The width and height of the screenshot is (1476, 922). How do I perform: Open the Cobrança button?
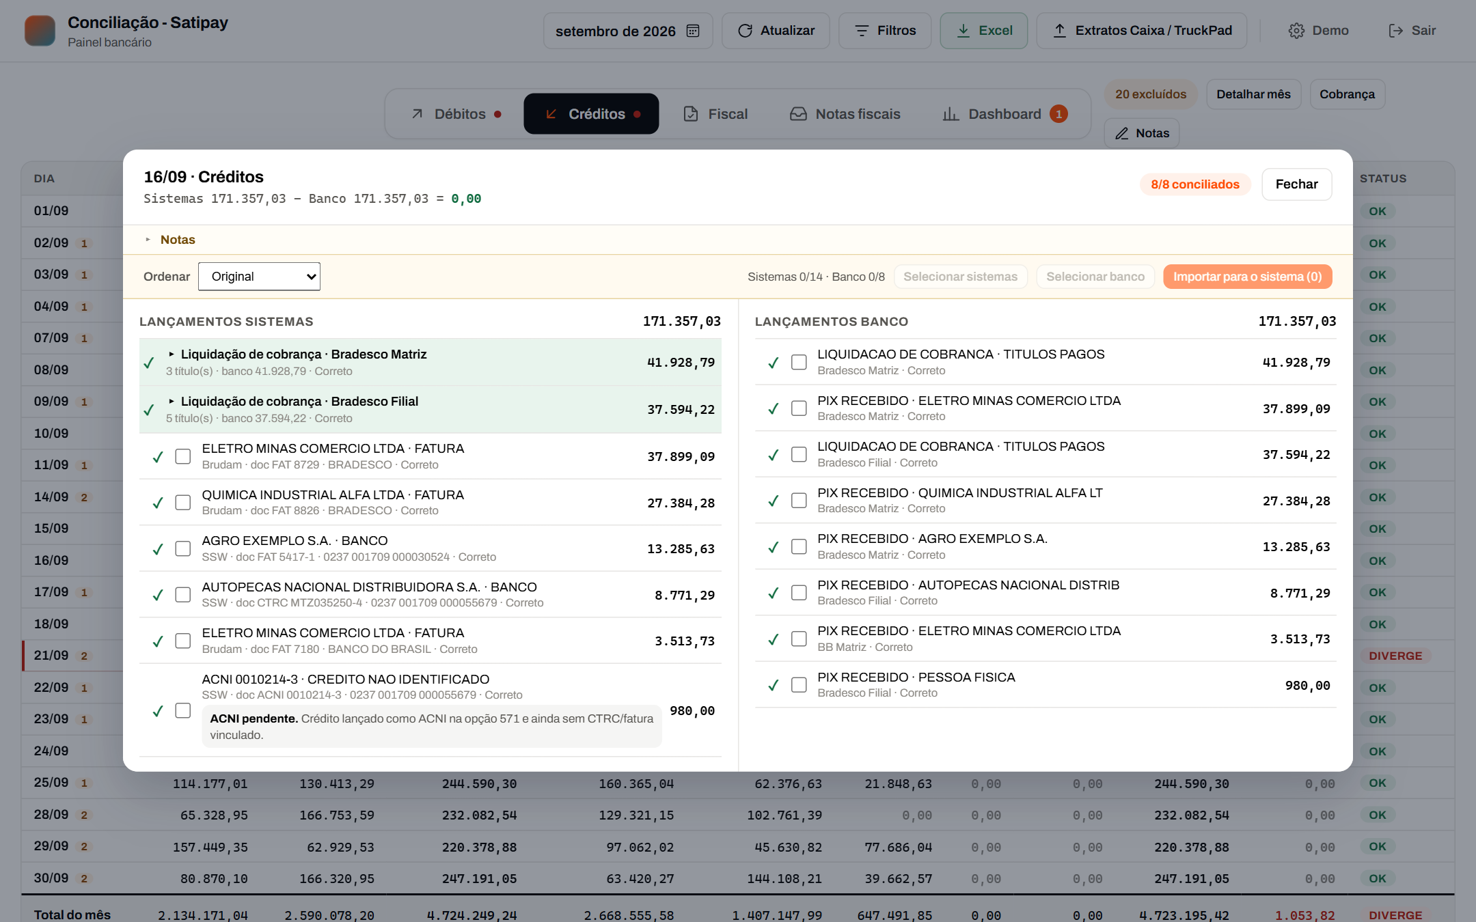[1347, 94]
